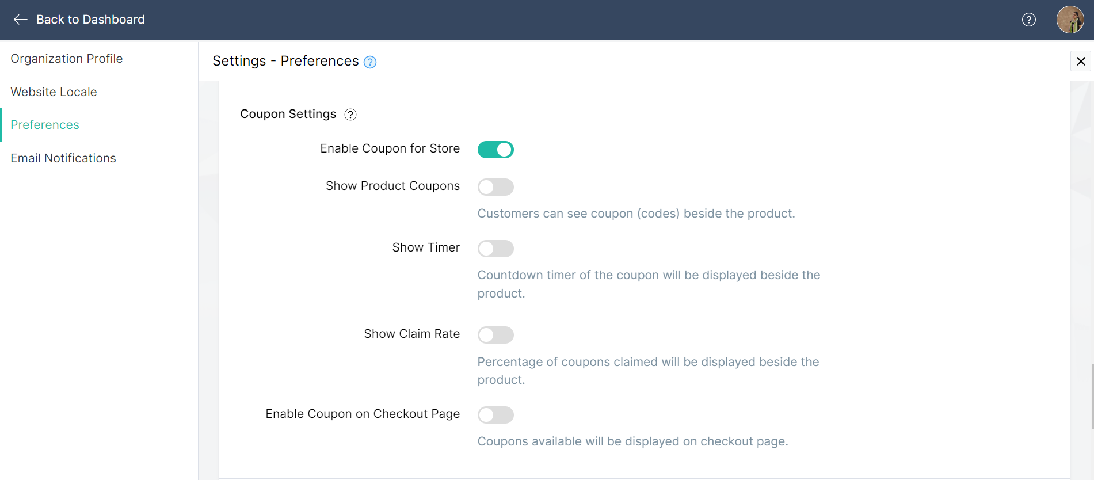Go to Website Locale section
This screenshot has height=480, width=1094.
(54, 92)
